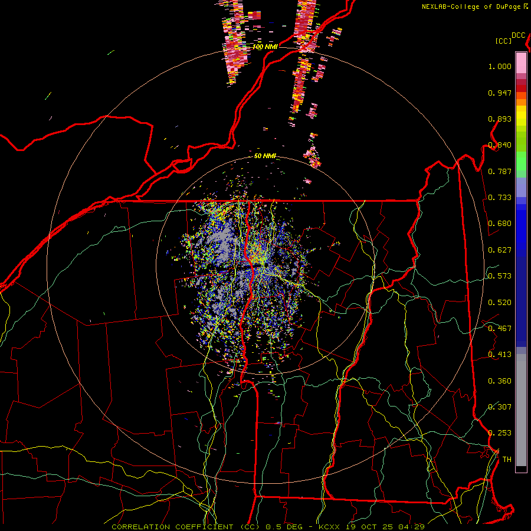
Task: Pick the dark navy color bar segment
Action: [x=521, y=301]
